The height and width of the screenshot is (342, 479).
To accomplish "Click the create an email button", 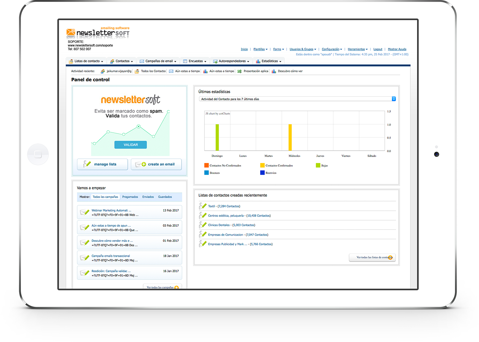I will 156,165.
